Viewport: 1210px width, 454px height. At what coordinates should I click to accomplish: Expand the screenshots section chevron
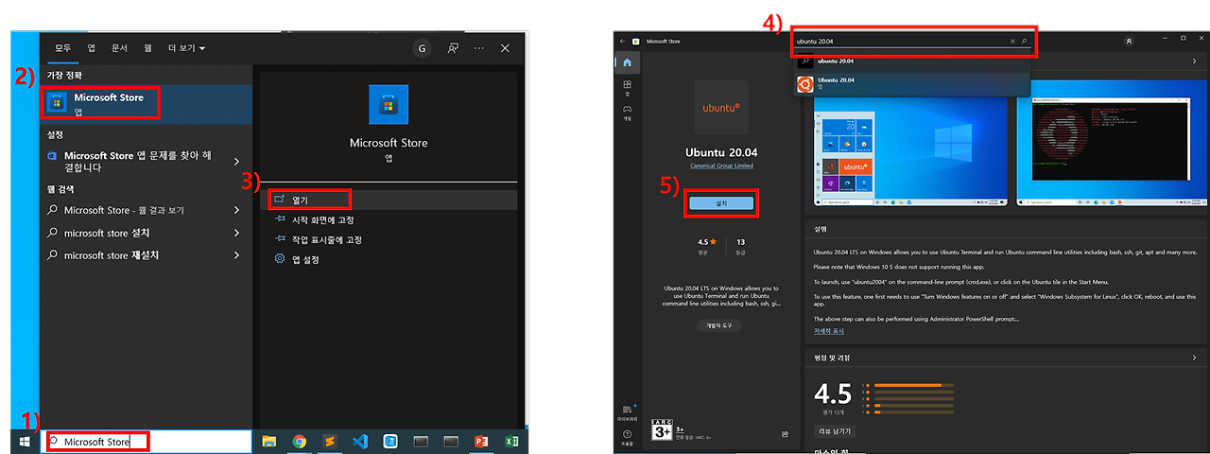(1195, 61)
